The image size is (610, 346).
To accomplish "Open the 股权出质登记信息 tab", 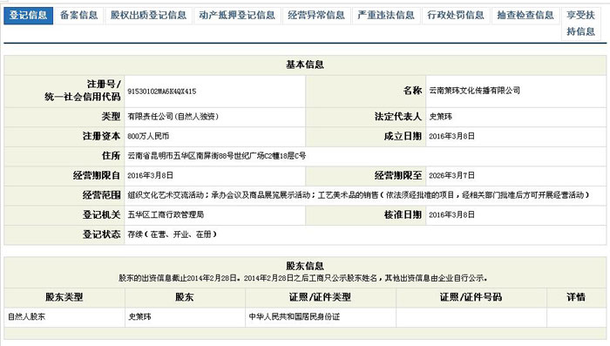I will point(149,16).
